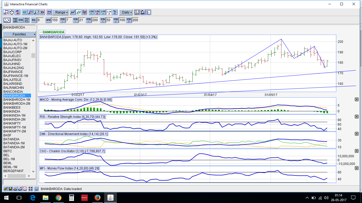Click the fit range chart icon
The height and width of the screenshot is (203, 362).
[x=49, y=12]
